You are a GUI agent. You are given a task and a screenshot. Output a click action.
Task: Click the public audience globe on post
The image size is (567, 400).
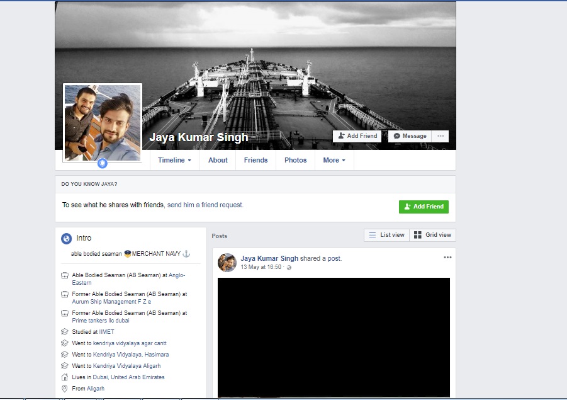tap(289, 268)
